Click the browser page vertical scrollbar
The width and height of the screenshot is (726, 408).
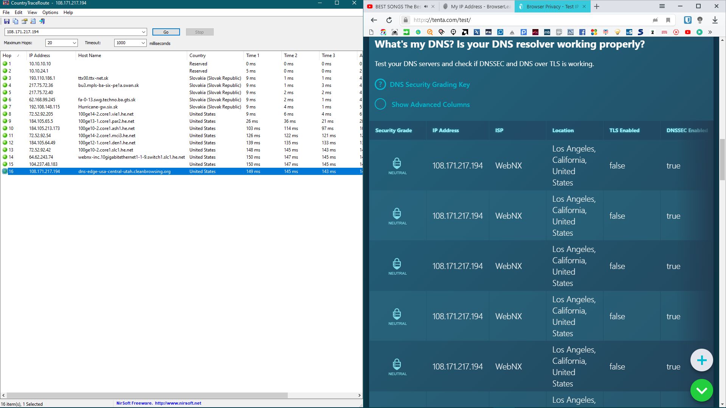coord(722,160)
